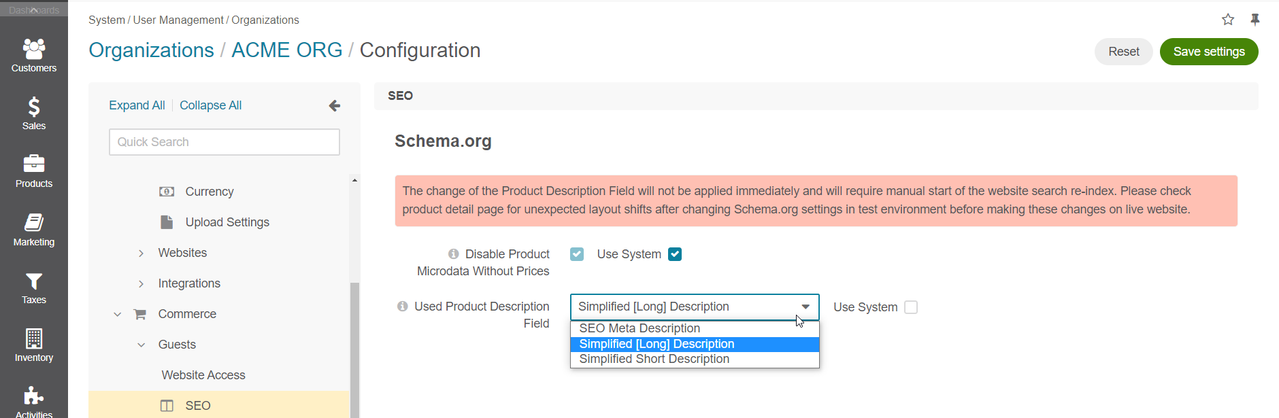This screenshot has width=1279, height=418.
Task: Focus the Quick Search field
Action: pyautogui.click(x=225, y=142)
